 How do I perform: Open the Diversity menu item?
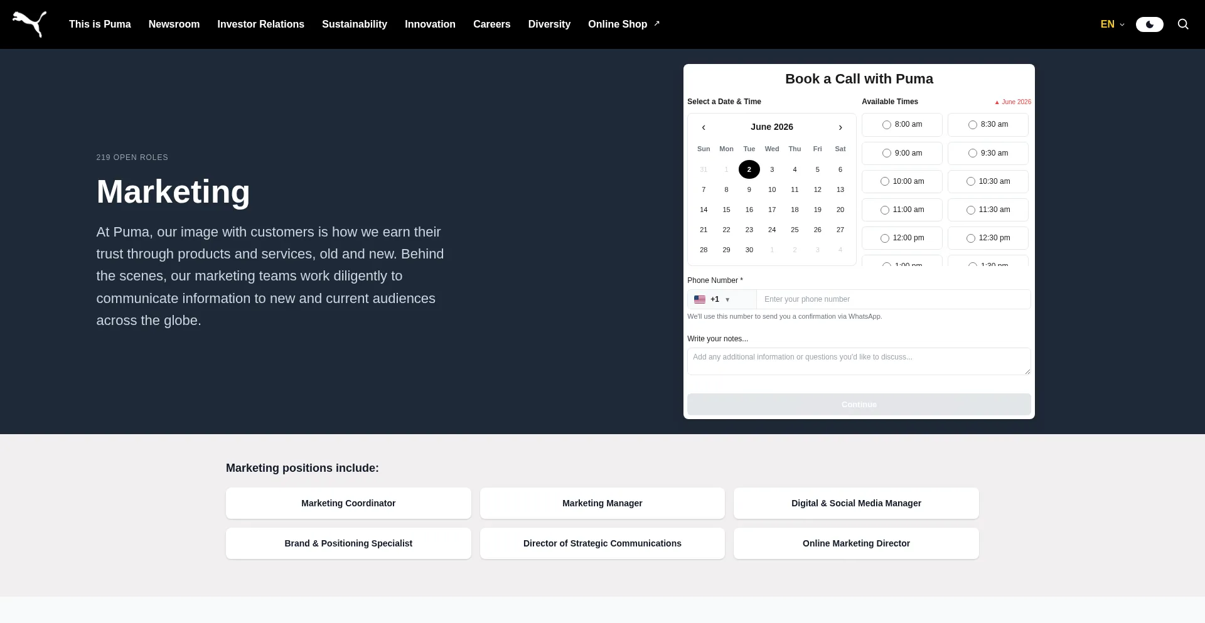(549, 24)
